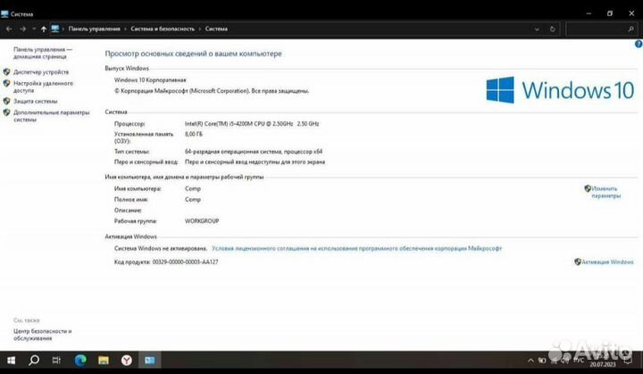Open the taskbar search icon
This screenshot has width=643, height=374.
pos(34,359)
